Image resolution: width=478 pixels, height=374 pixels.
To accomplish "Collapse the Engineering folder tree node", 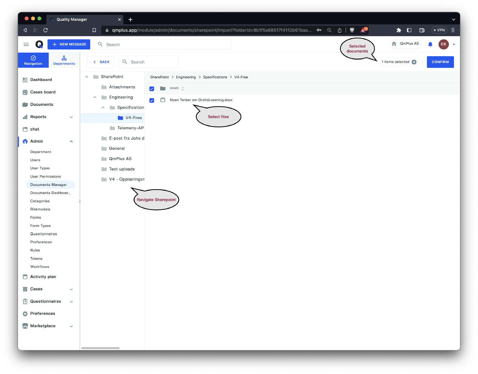I will point(95,97).
